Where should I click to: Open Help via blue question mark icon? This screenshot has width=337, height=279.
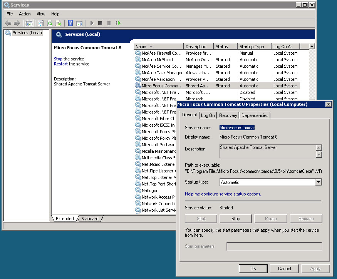pyautogui.click(x=70, y=23)
